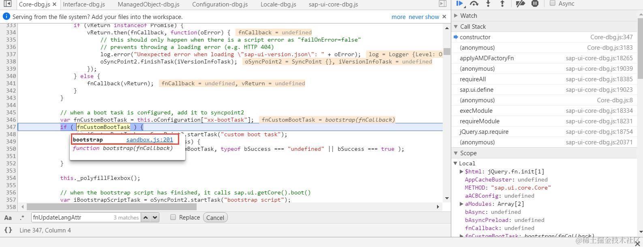This screenshot has height=247, width=643.
Task: Click the 'more' link in infobar
Action: [x=399, y=17]
